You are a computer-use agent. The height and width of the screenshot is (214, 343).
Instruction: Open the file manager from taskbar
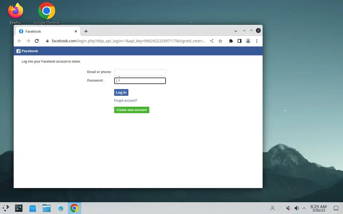pyautogui.click(x=47, y=208)
